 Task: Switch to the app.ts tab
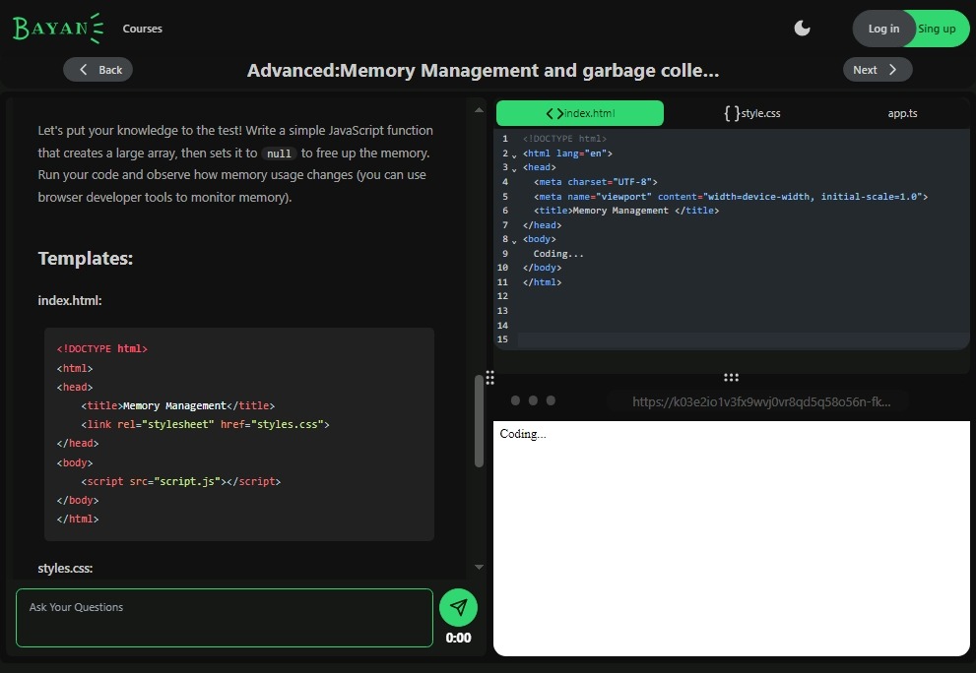902,113
